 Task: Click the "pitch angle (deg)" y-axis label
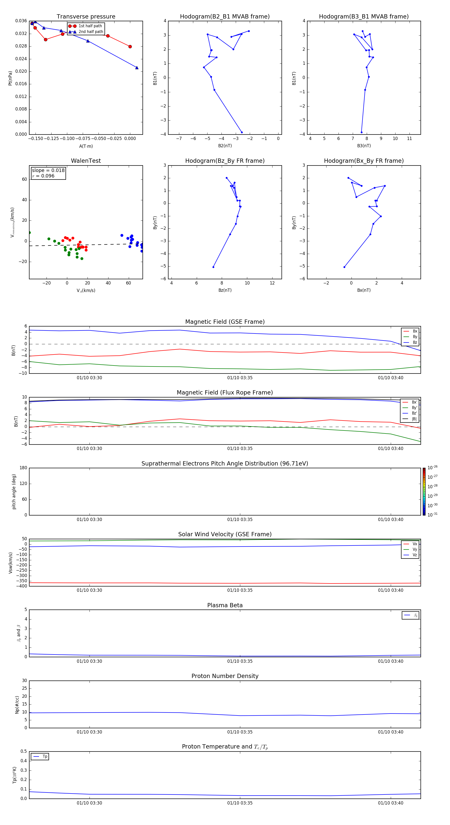click(14, 491)
